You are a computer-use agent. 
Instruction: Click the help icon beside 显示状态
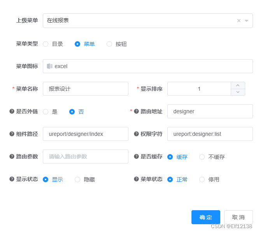(12, 179)
